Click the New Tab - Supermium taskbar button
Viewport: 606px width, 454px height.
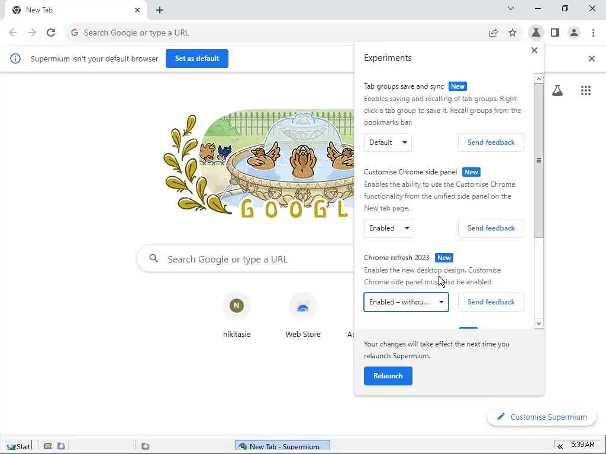click(x=283, y=446)
